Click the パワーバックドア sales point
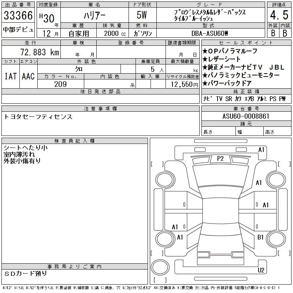 [231, 84]
